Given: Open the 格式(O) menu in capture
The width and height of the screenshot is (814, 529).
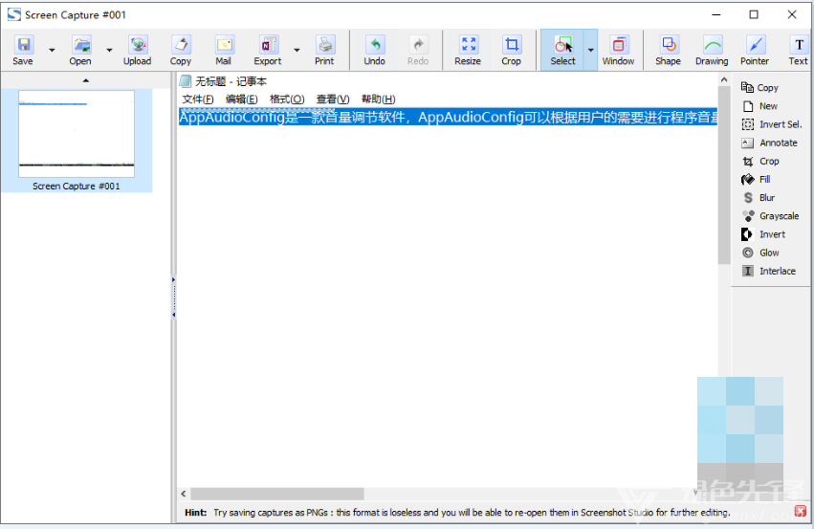Looking at the screenshot, I should click(287, 99).
